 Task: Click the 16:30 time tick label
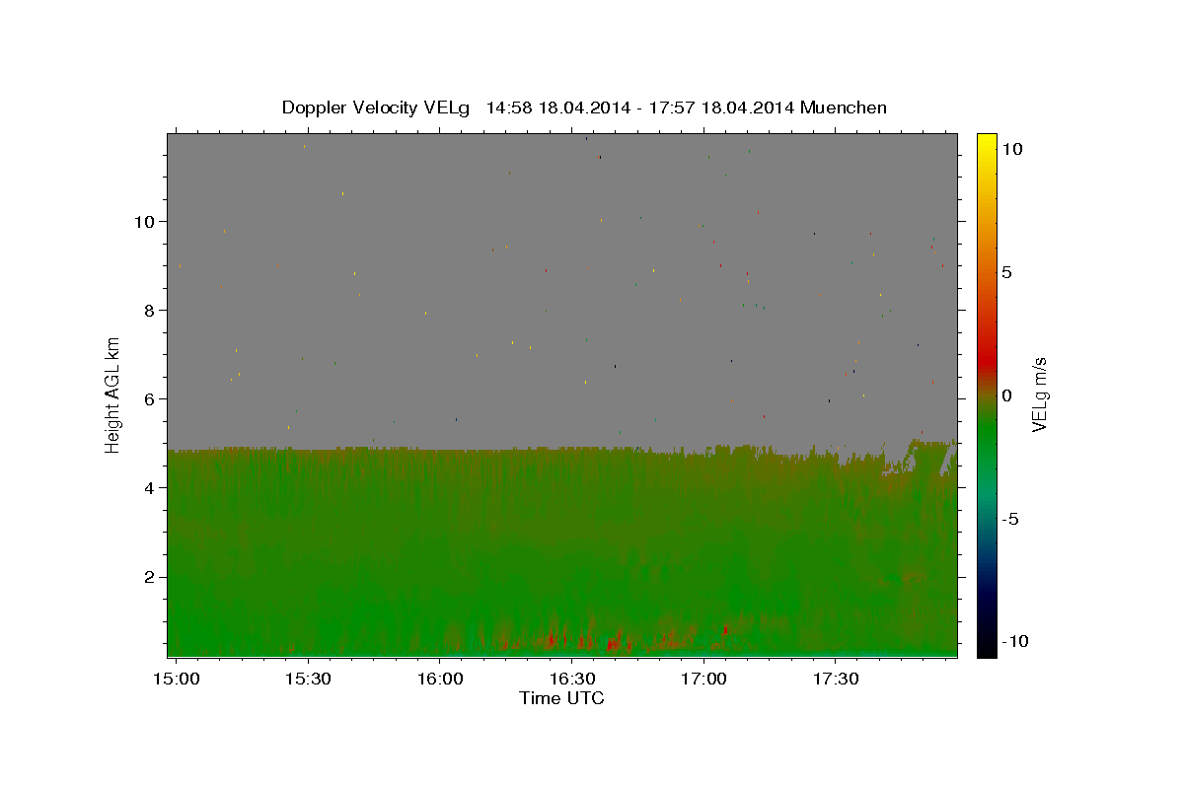click(x=572, y=680)
